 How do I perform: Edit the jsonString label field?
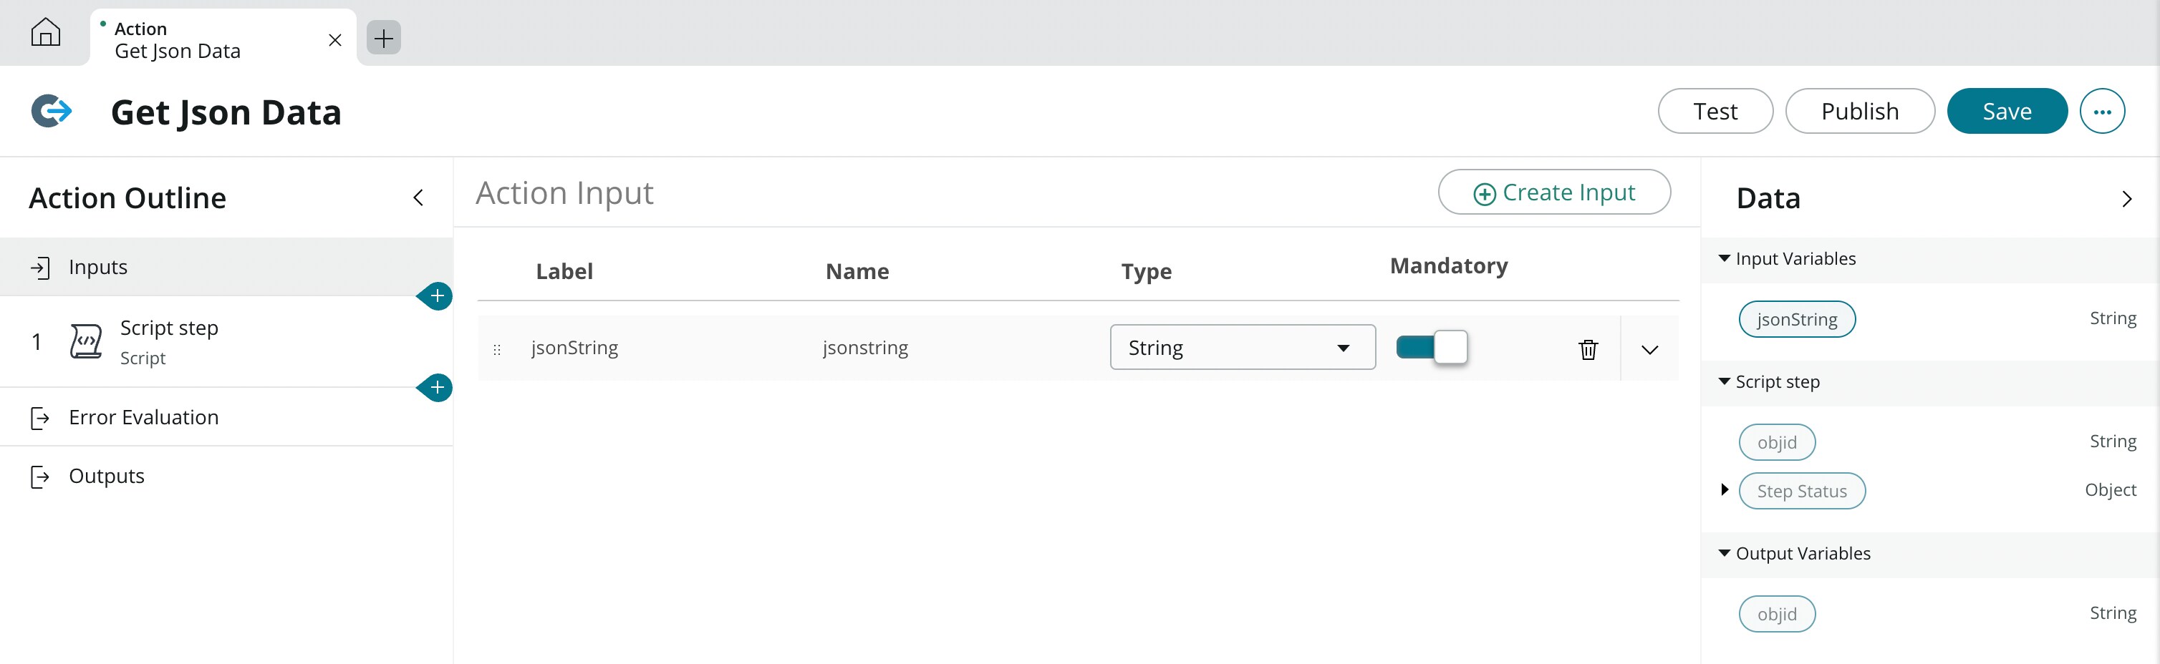pyautogui.click(x=574, y=348)
